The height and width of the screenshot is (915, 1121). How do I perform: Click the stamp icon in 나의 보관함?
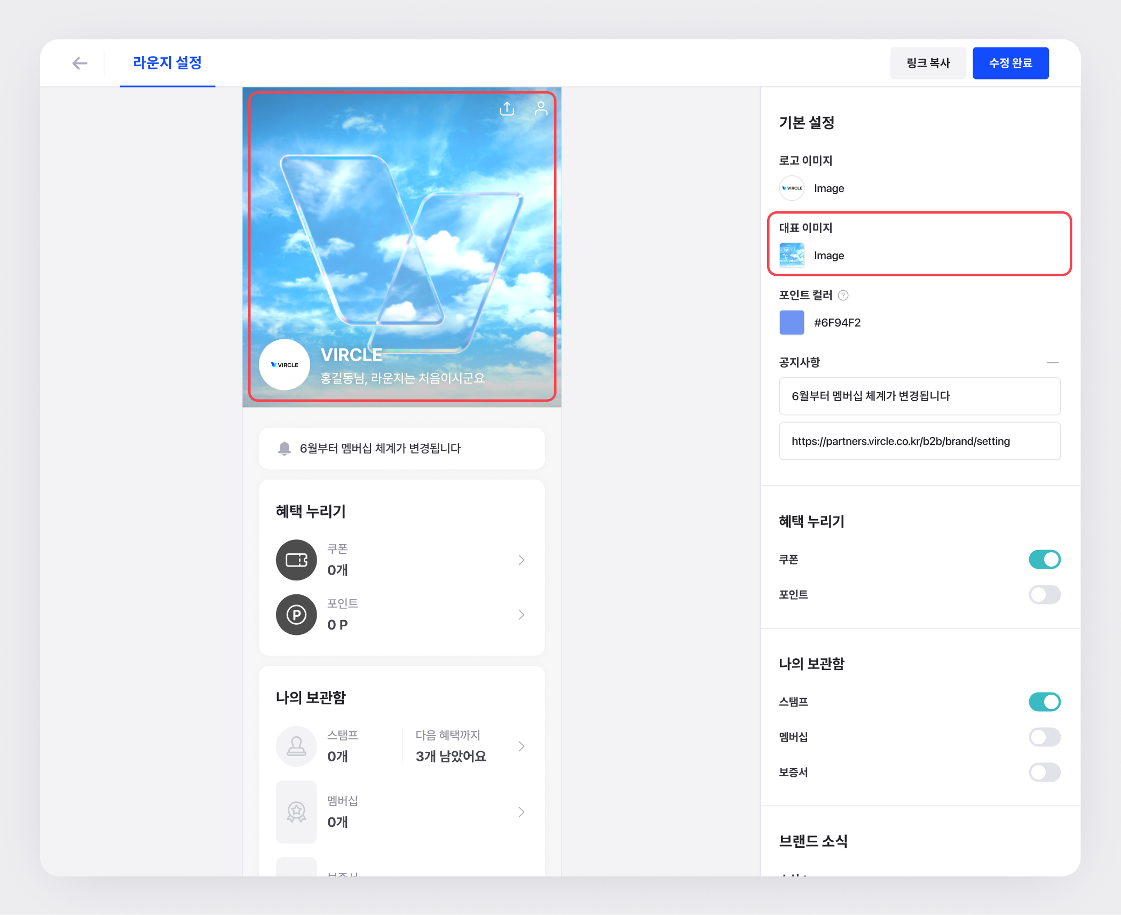(x=296, y=746)
